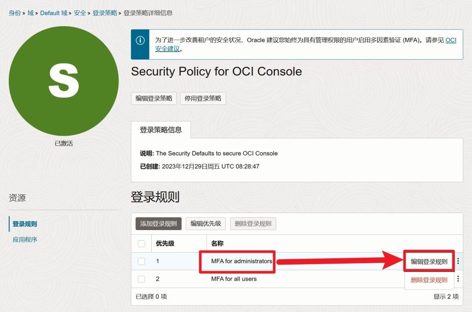Click the 添加登录规则 button
The height and width of the screenshot is (312, 472).
click(159, 224)
